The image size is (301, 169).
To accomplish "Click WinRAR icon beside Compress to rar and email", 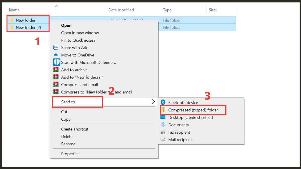I will tap(56, 92).
